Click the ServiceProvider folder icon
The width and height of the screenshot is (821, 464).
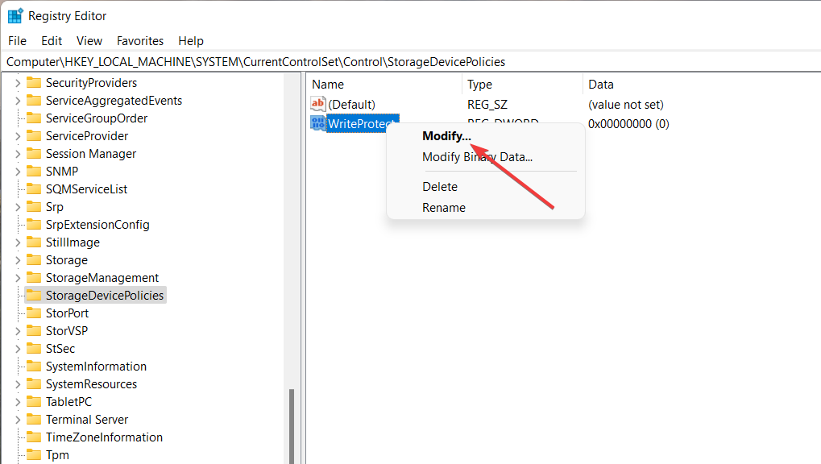[x=34, y=136]
